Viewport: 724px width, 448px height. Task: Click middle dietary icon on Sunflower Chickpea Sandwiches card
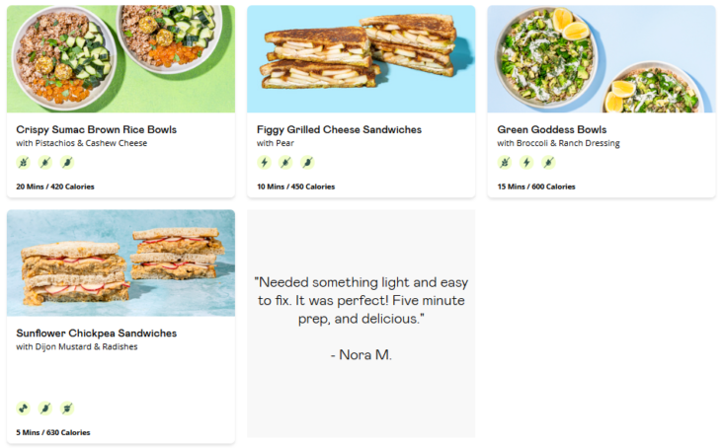(45, 408)
